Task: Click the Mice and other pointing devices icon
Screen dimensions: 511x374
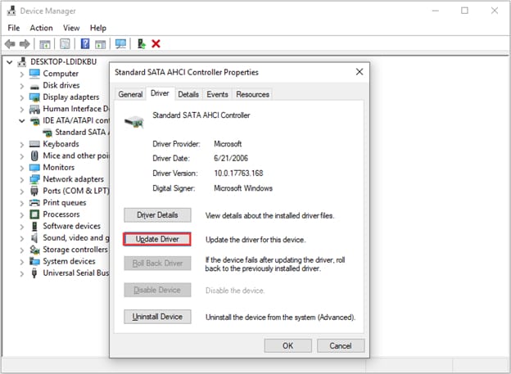Action: 34,155
